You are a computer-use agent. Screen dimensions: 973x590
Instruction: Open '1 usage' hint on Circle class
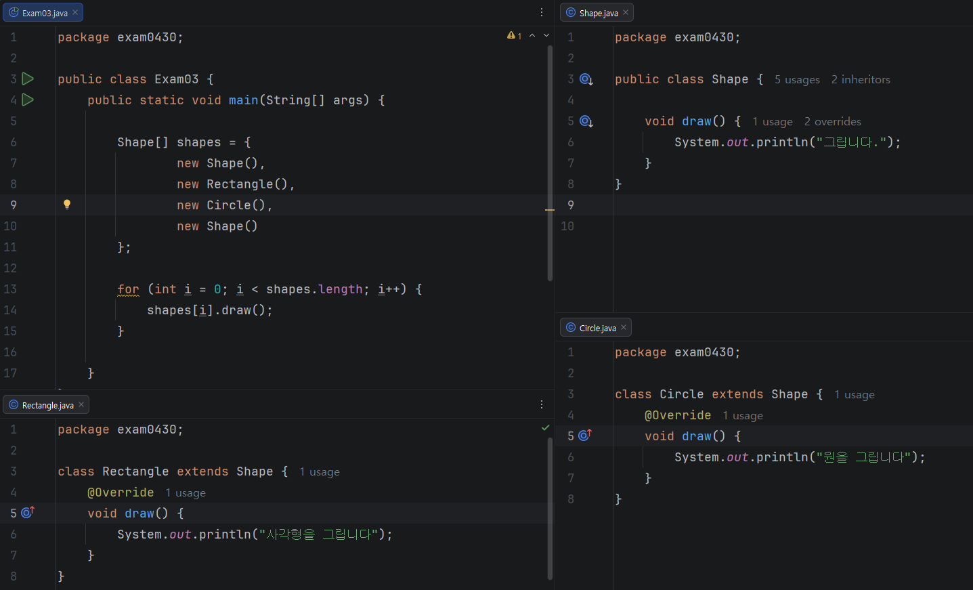[855, 395]
